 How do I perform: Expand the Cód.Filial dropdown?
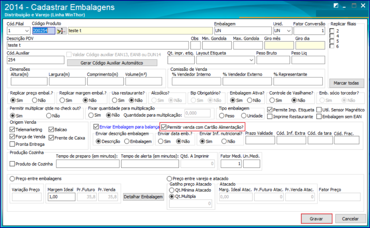27,31
